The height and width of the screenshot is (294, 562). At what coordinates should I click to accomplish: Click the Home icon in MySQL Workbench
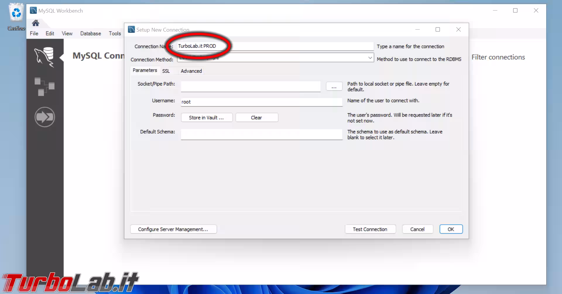pyautogui.click(x=36, y=23)
